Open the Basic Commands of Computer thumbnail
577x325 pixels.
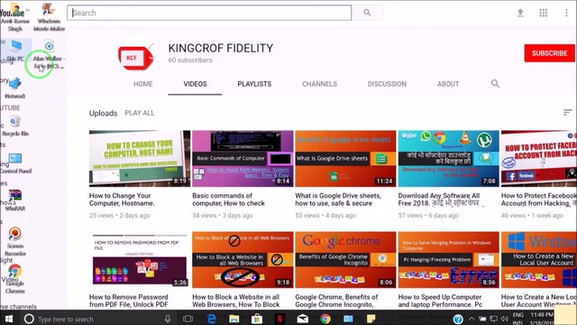(x=243, y=159)
